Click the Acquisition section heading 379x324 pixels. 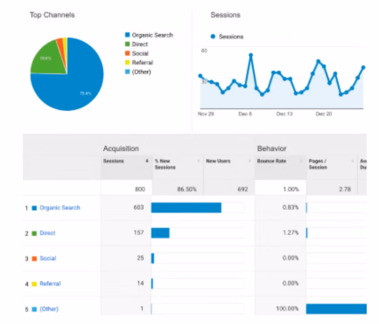(x=121, y=149)
